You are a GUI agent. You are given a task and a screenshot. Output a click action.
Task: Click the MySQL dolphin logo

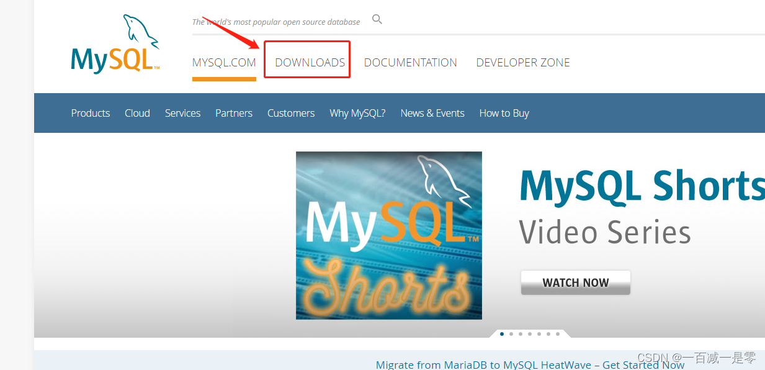[115, 44]
